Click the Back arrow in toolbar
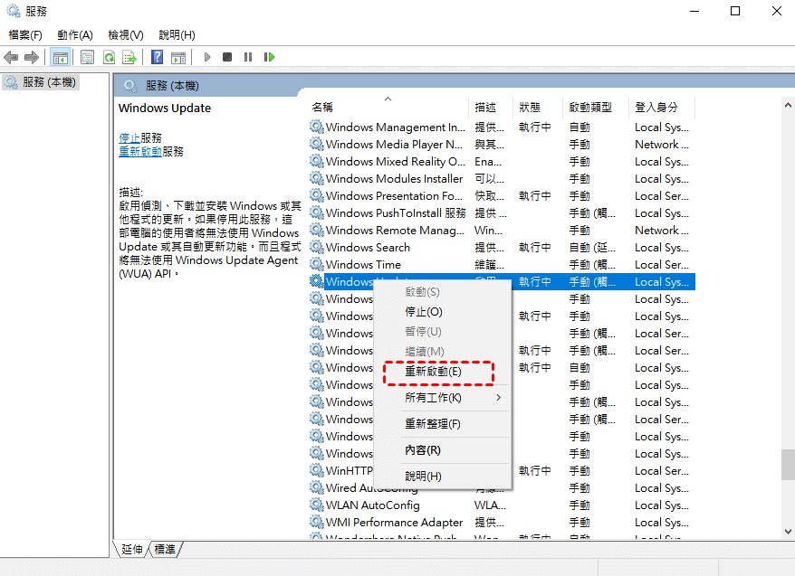795x576 pixels. (12, 58)
